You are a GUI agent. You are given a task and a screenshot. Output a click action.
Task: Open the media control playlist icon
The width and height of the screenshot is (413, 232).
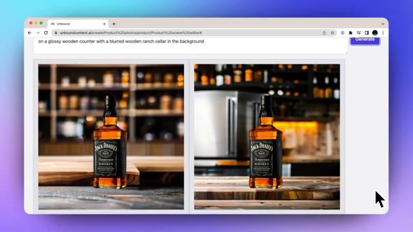point(359,33)
